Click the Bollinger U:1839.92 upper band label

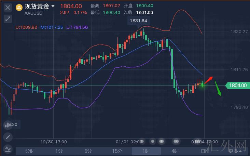click(x=27, y=27)
